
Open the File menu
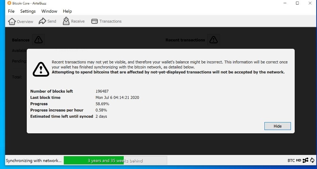click(x=11, y=11)
